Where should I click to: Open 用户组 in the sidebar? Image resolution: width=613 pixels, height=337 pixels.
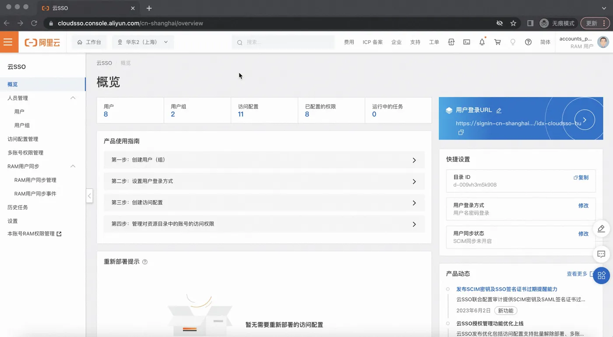22,125
